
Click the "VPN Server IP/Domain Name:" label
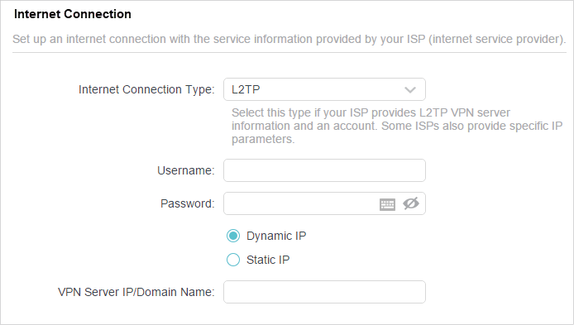pos(136,292)
